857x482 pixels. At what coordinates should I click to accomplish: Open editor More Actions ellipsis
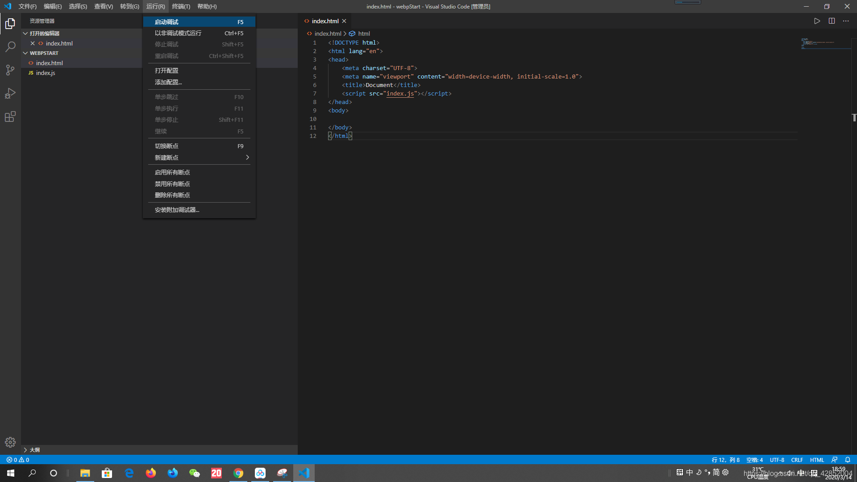point(846,21)
